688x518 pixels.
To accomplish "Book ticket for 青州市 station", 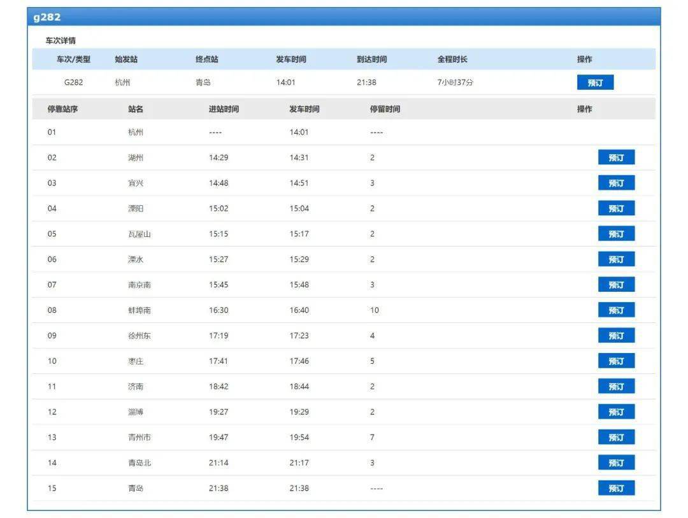I will [616, 438].
